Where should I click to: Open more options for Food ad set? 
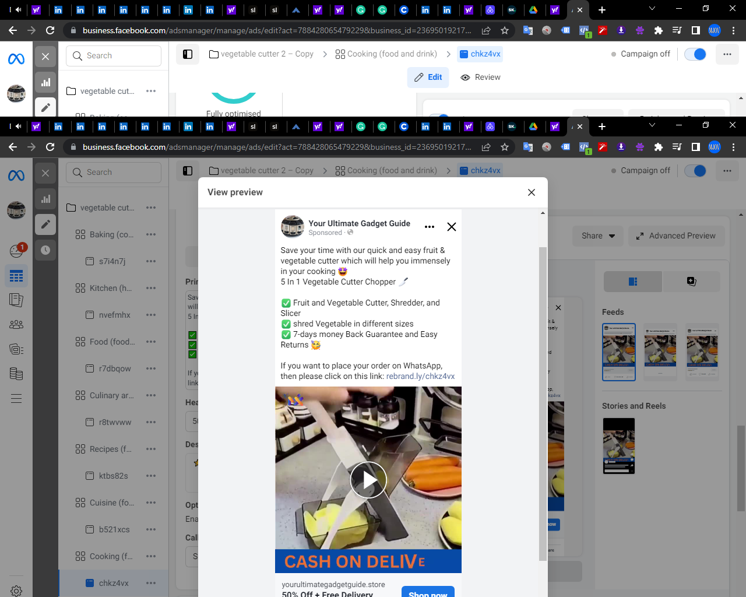[x=151, y=342]
